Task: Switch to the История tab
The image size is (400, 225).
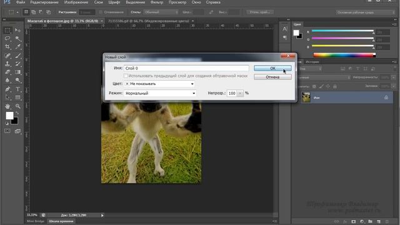Action: [x=312, y=62]
